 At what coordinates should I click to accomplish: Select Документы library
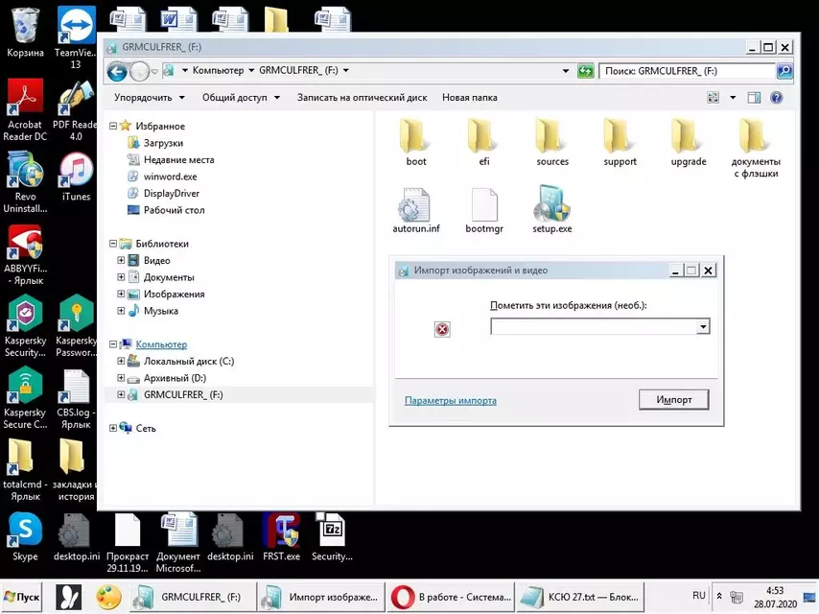(x=161, y=277)
